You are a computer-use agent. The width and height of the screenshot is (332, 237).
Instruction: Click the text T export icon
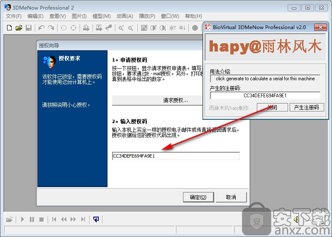(99, 28)
